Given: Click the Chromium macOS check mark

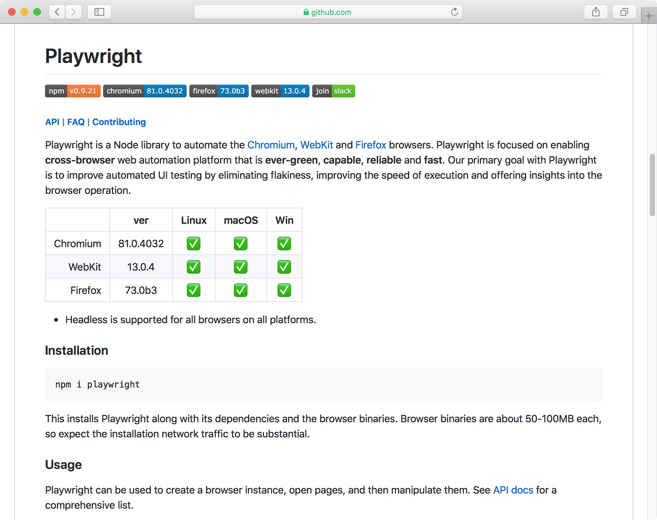Looking at the screenshot, I should click(240, 243).
